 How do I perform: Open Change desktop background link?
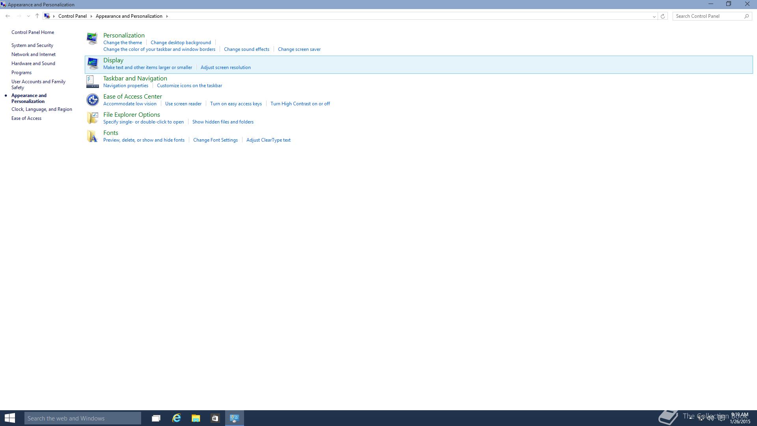pos(181,43)
